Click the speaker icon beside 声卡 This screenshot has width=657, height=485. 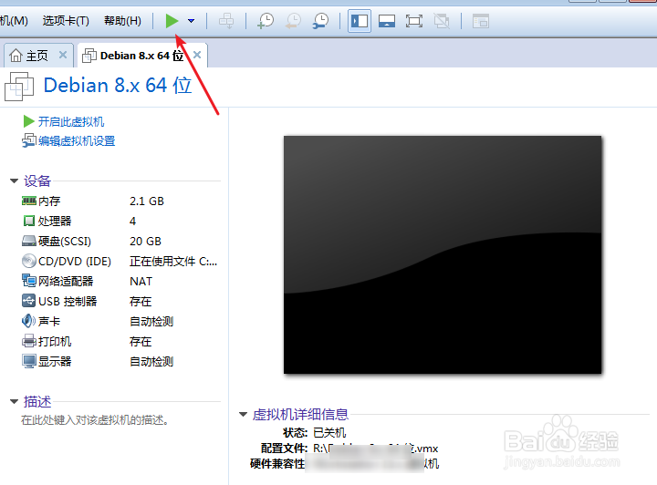(x=29, y=321)
